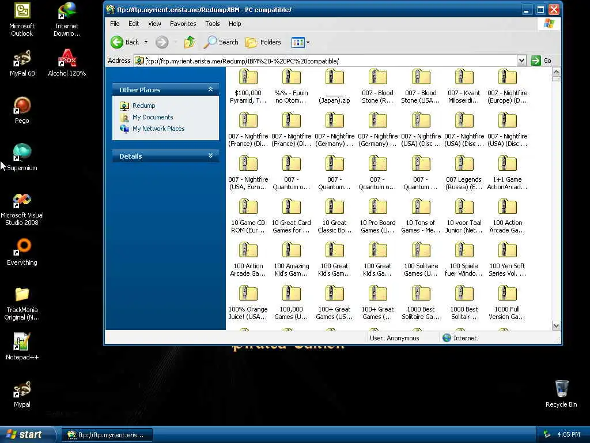Click the system tray network icon
590x443 pixels.
pyautogui.click(x=547, y=434)
